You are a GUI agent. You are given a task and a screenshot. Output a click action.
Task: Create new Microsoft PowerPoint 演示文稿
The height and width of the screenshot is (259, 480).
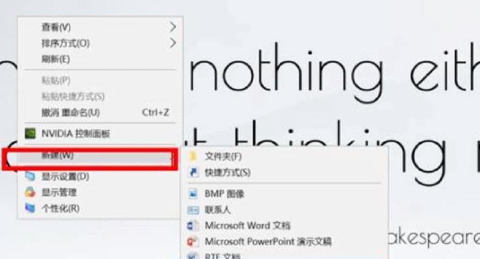[268, 242]
